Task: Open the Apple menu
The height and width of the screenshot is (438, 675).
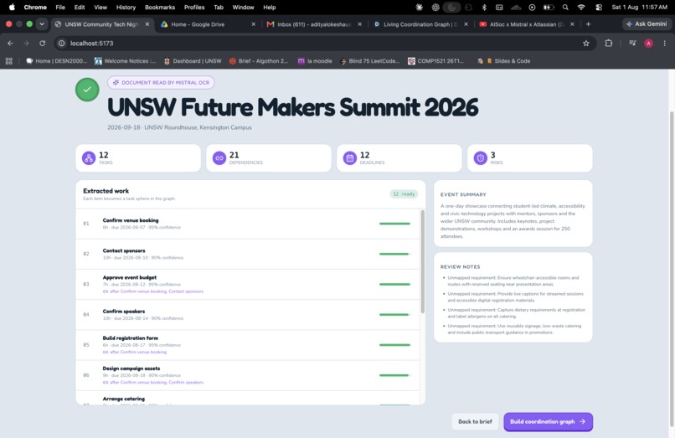Action: click(x=12, y=7)
